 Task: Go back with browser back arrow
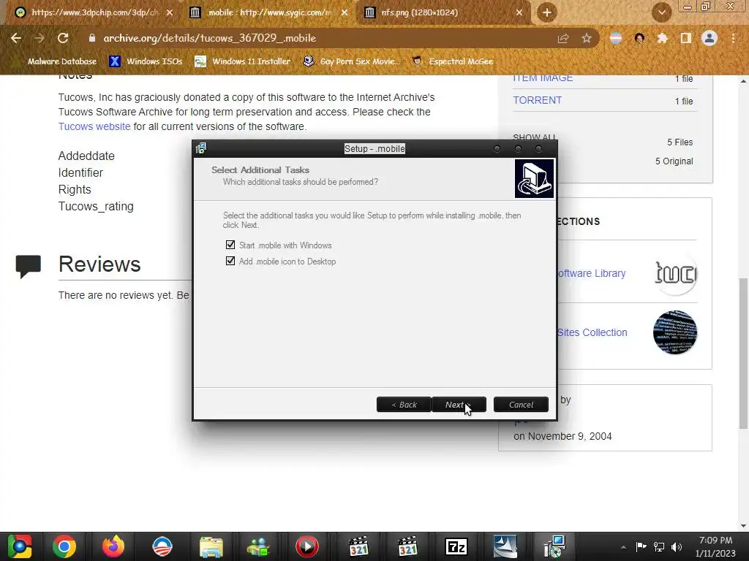click(16, 38)
